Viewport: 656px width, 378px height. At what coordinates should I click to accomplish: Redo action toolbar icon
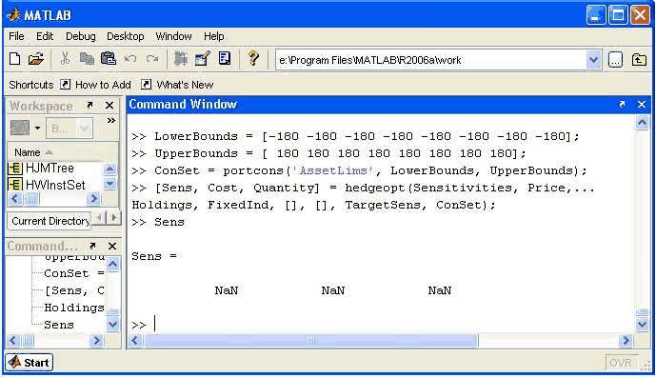(x=152, y=59)
